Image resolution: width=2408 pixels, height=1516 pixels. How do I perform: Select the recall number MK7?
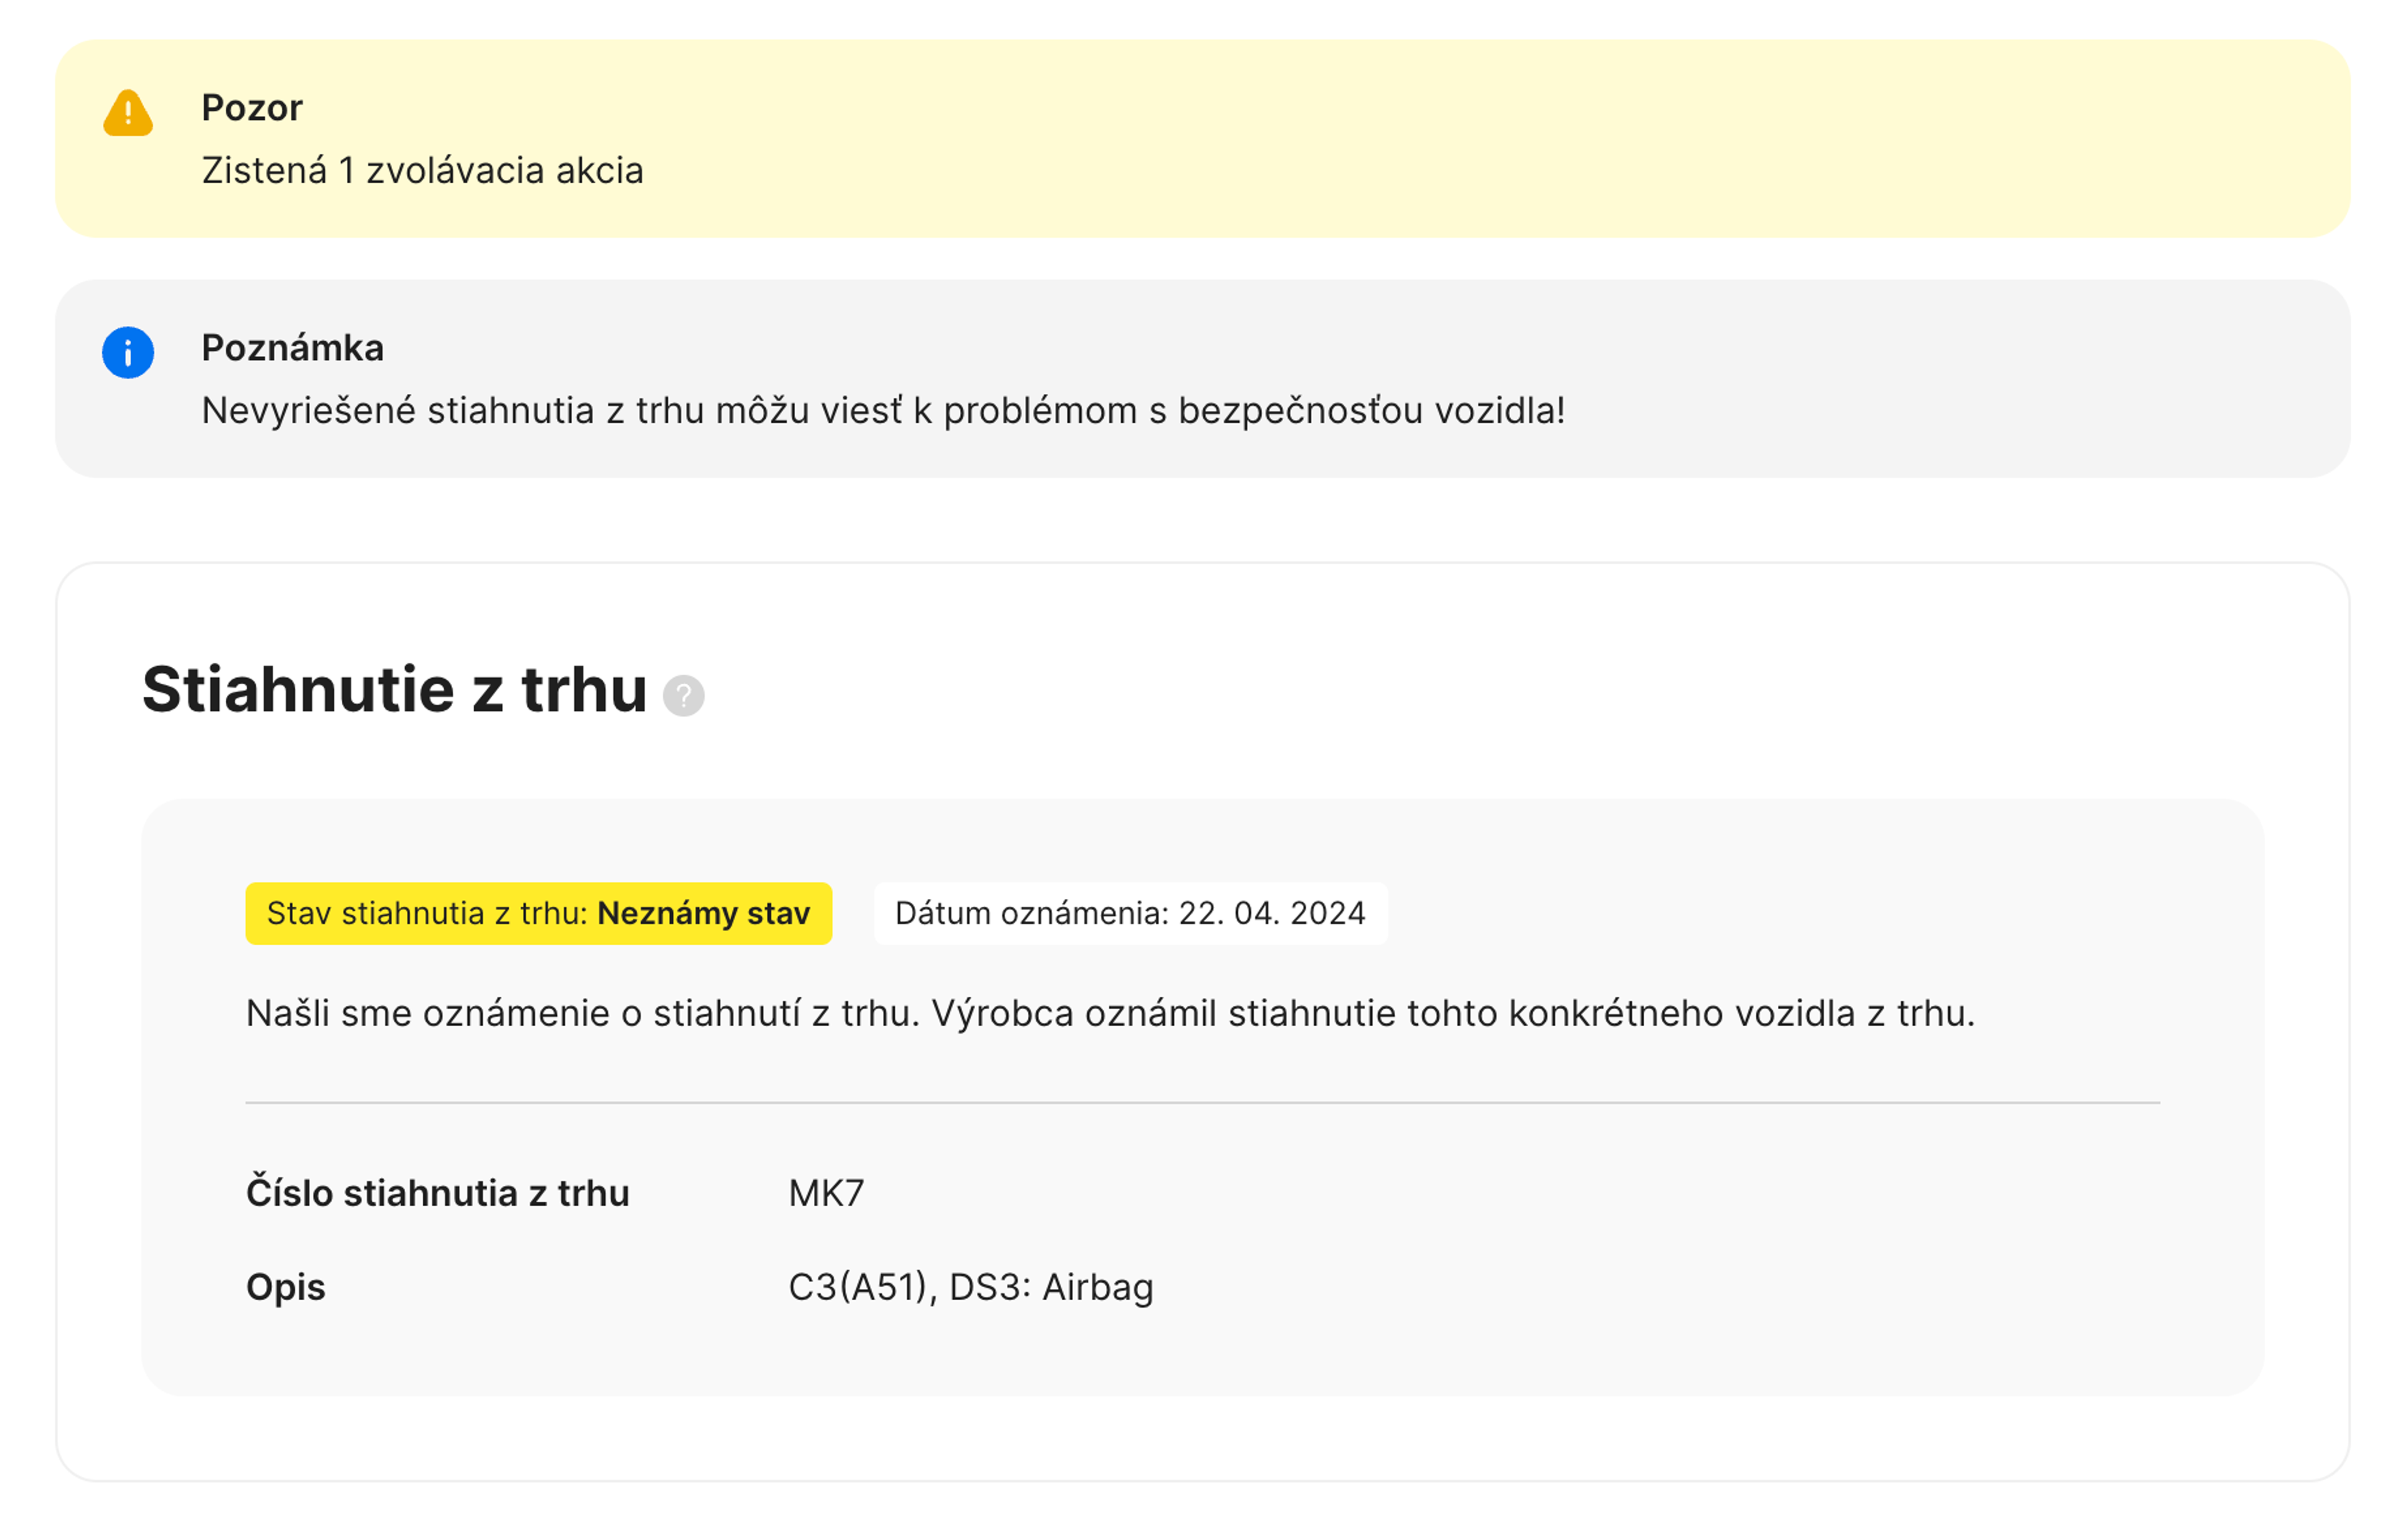pos(826,1193)
